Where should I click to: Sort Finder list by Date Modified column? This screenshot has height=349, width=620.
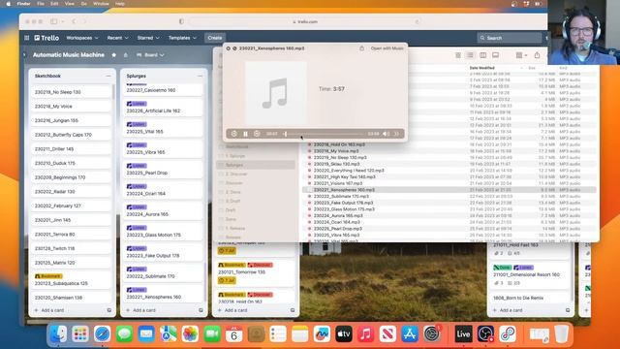482,68
